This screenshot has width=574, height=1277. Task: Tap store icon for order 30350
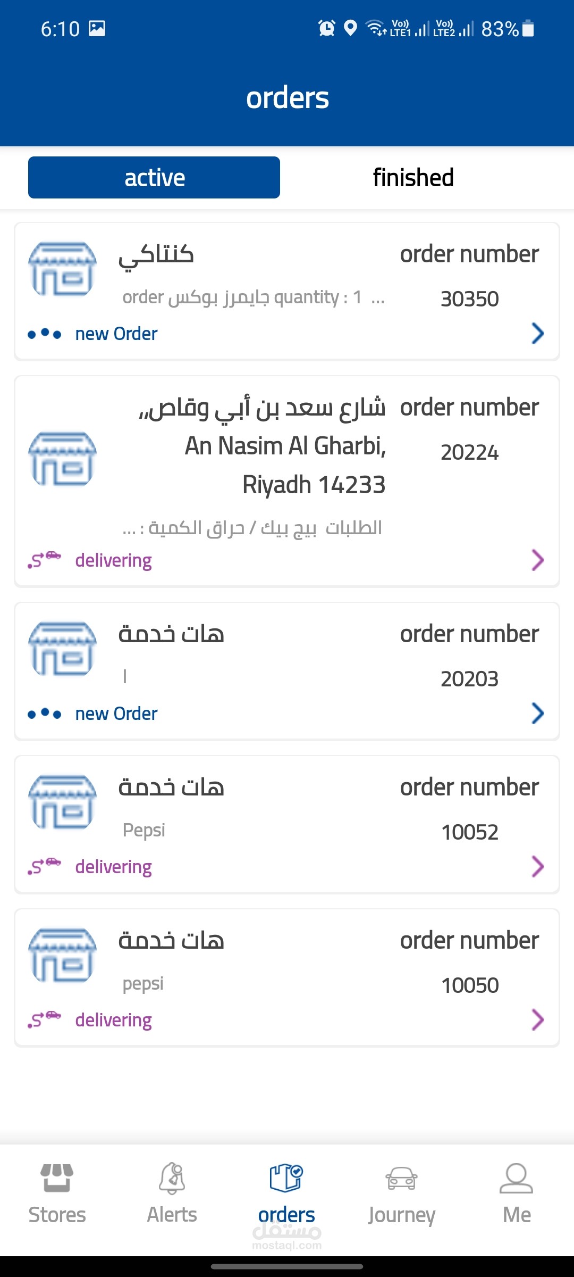[x=62, y=269]
